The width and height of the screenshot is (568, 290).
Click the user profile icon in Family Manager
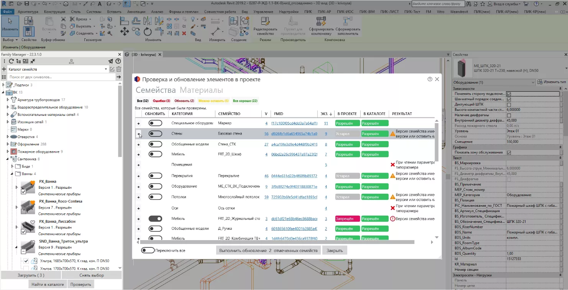pos(71,61)
